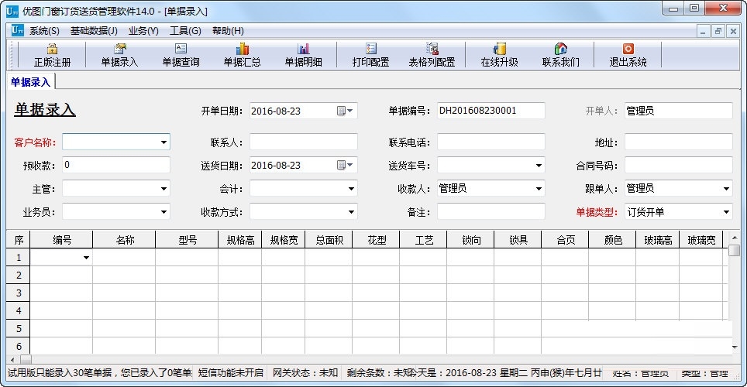Open 表格列配置 toolbar icon

point(432,49)
